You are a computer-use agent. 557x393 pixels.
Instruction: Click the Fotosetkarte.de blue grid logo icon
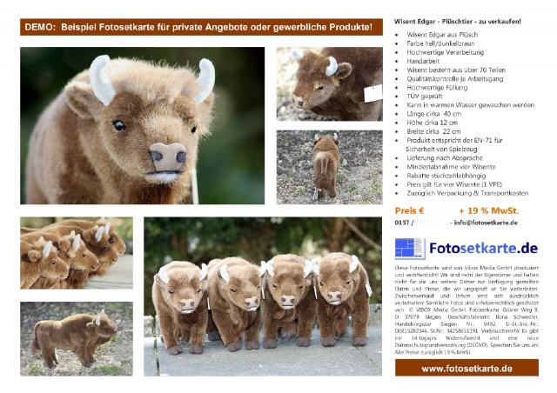(410, 249)
